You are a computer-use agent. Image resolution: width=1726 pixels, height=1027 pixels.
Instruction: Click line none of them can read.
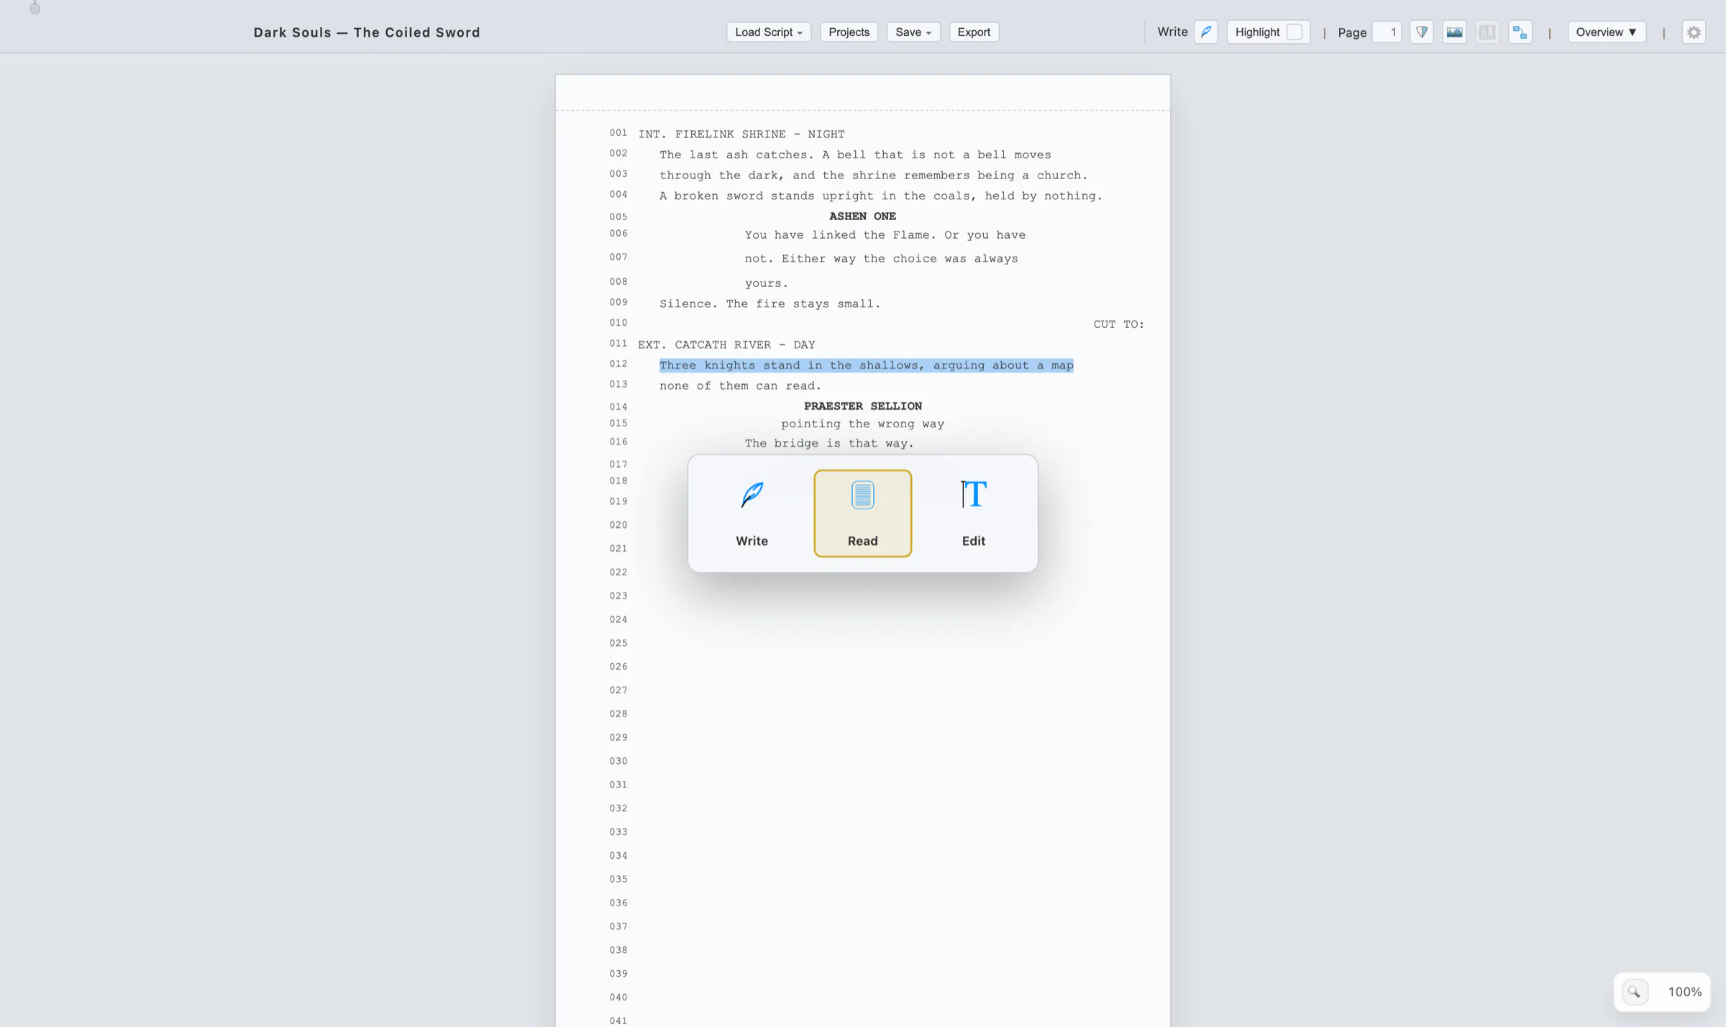[x=740, y=386]
